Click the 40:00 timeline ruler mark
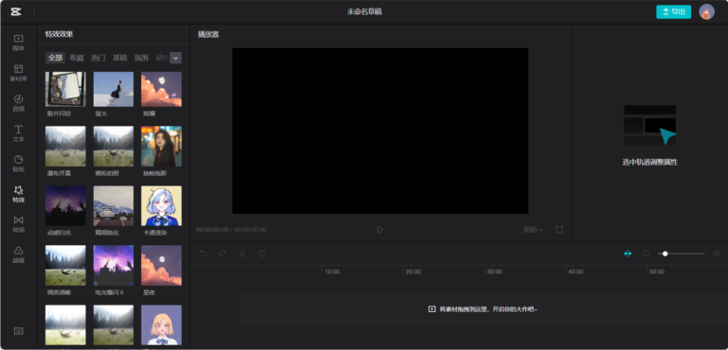 coord(575,271)
